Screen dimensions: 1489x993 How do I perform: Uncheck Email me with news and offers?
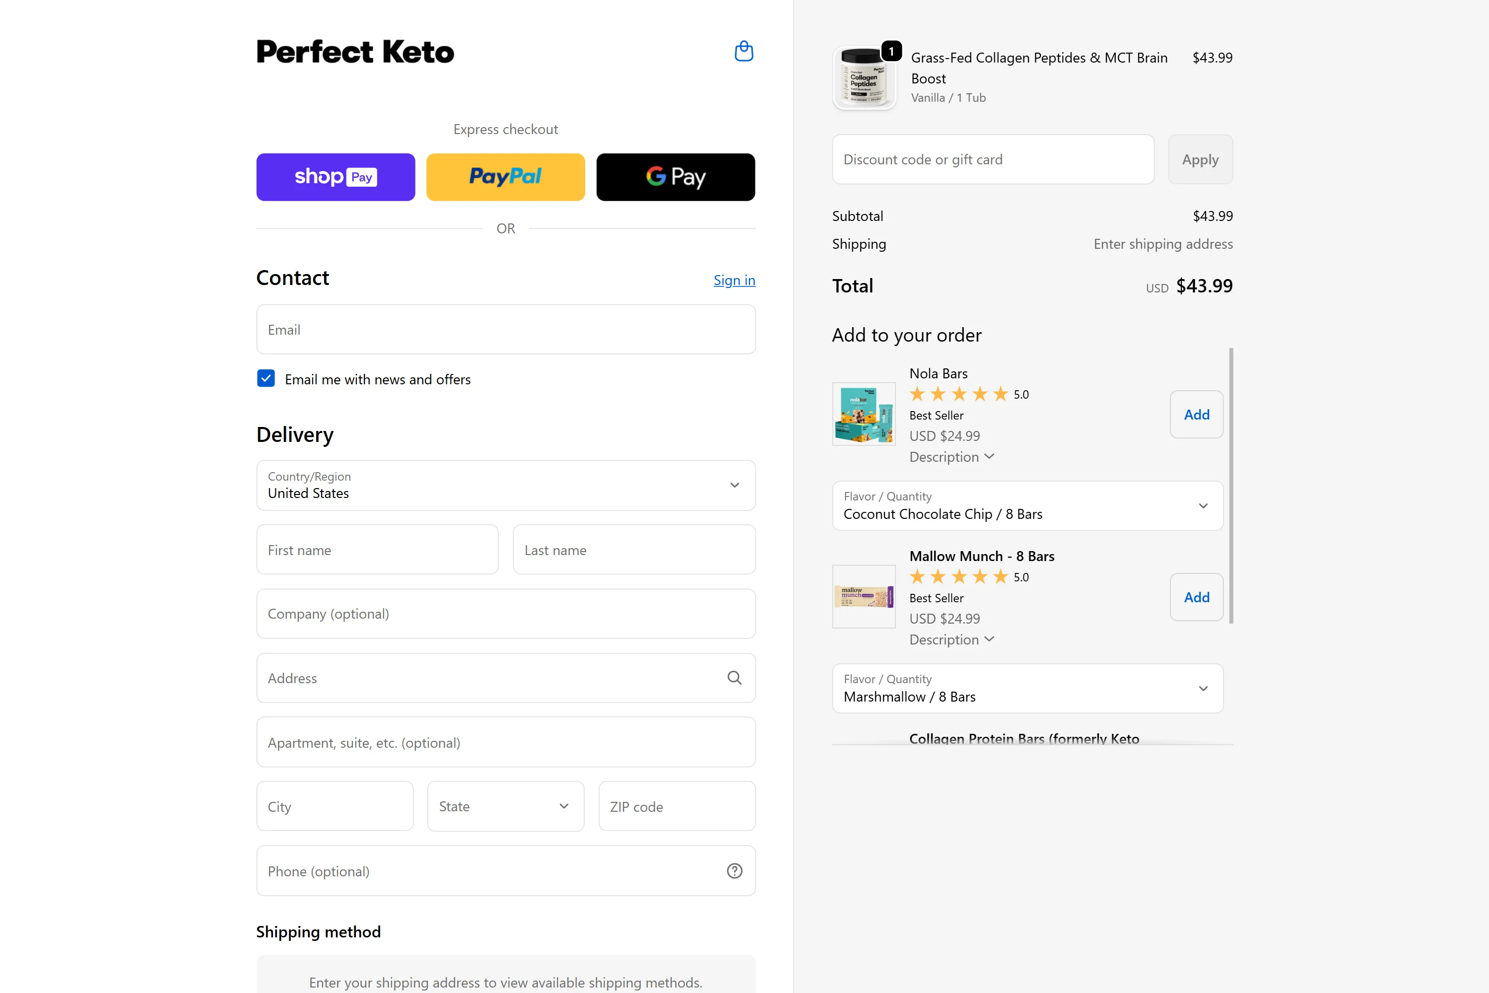click(x=266, y=379)
